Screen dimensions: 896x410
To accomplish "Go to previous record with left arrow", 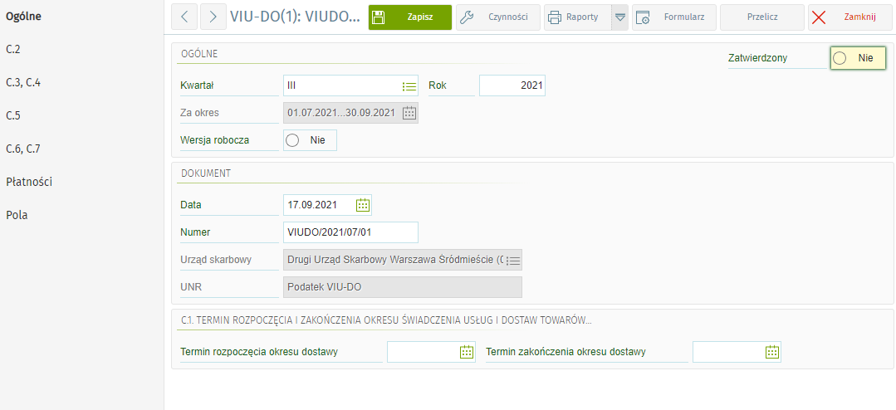I will click(x=184, y=17).
